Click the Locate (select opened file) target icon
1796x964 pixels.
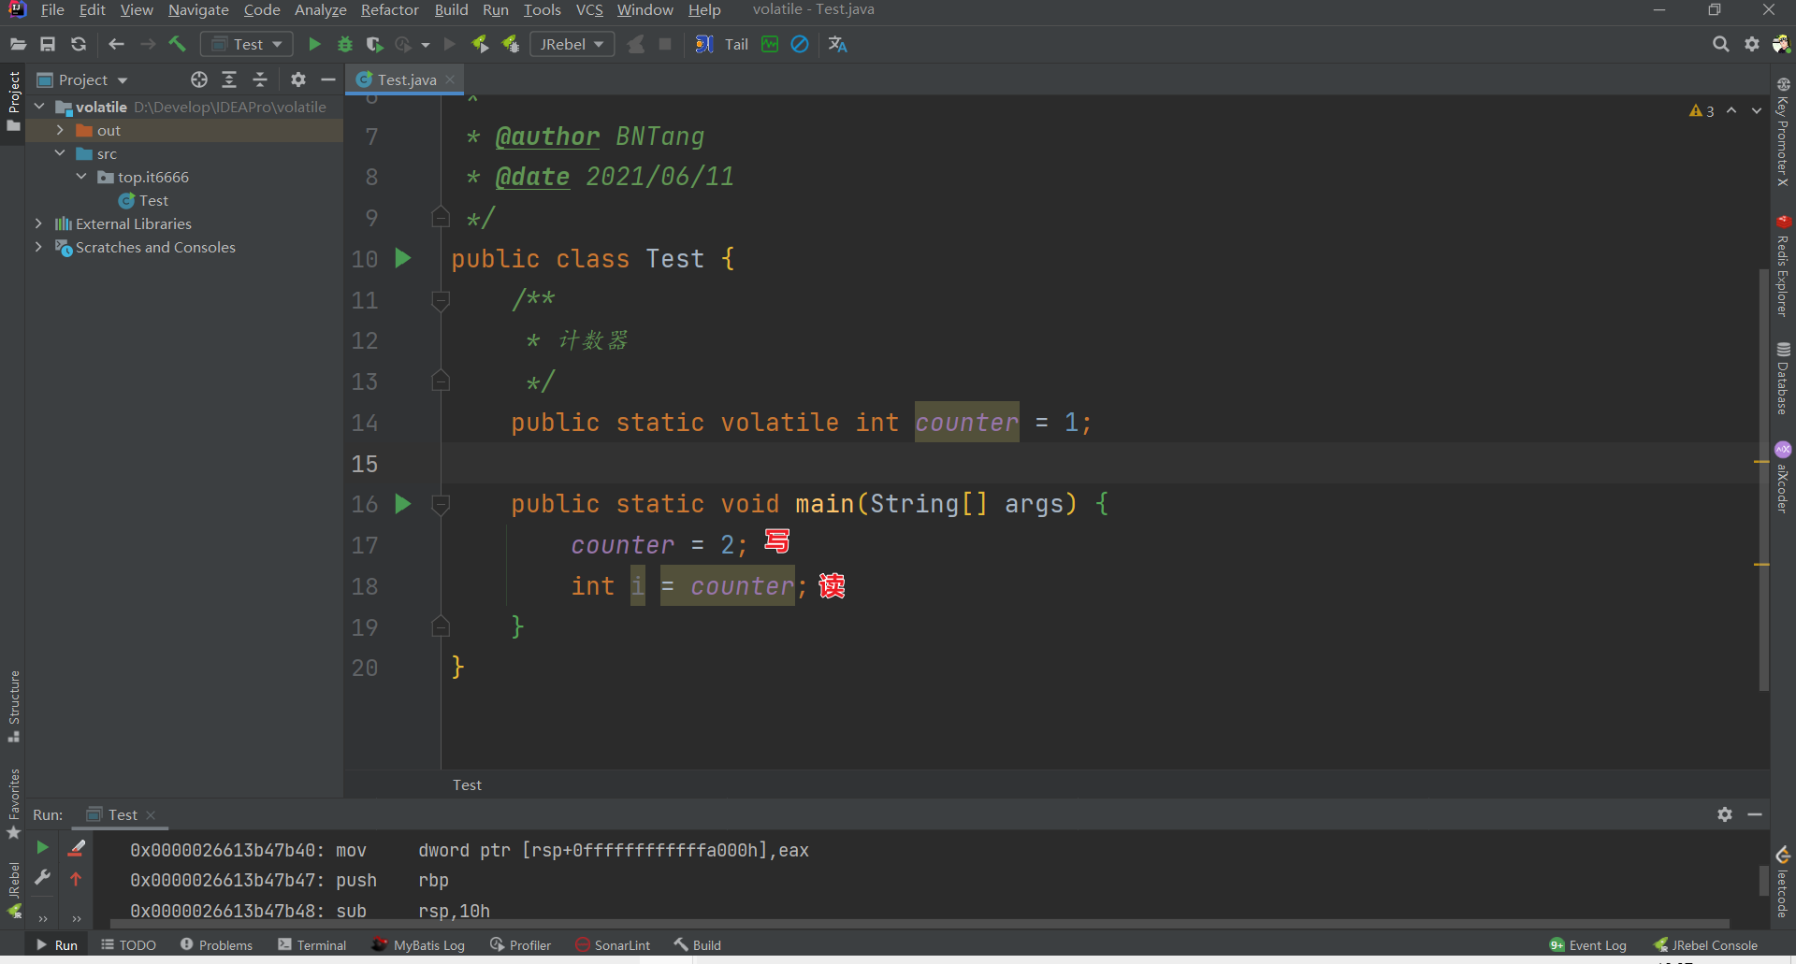coord(199,79)
